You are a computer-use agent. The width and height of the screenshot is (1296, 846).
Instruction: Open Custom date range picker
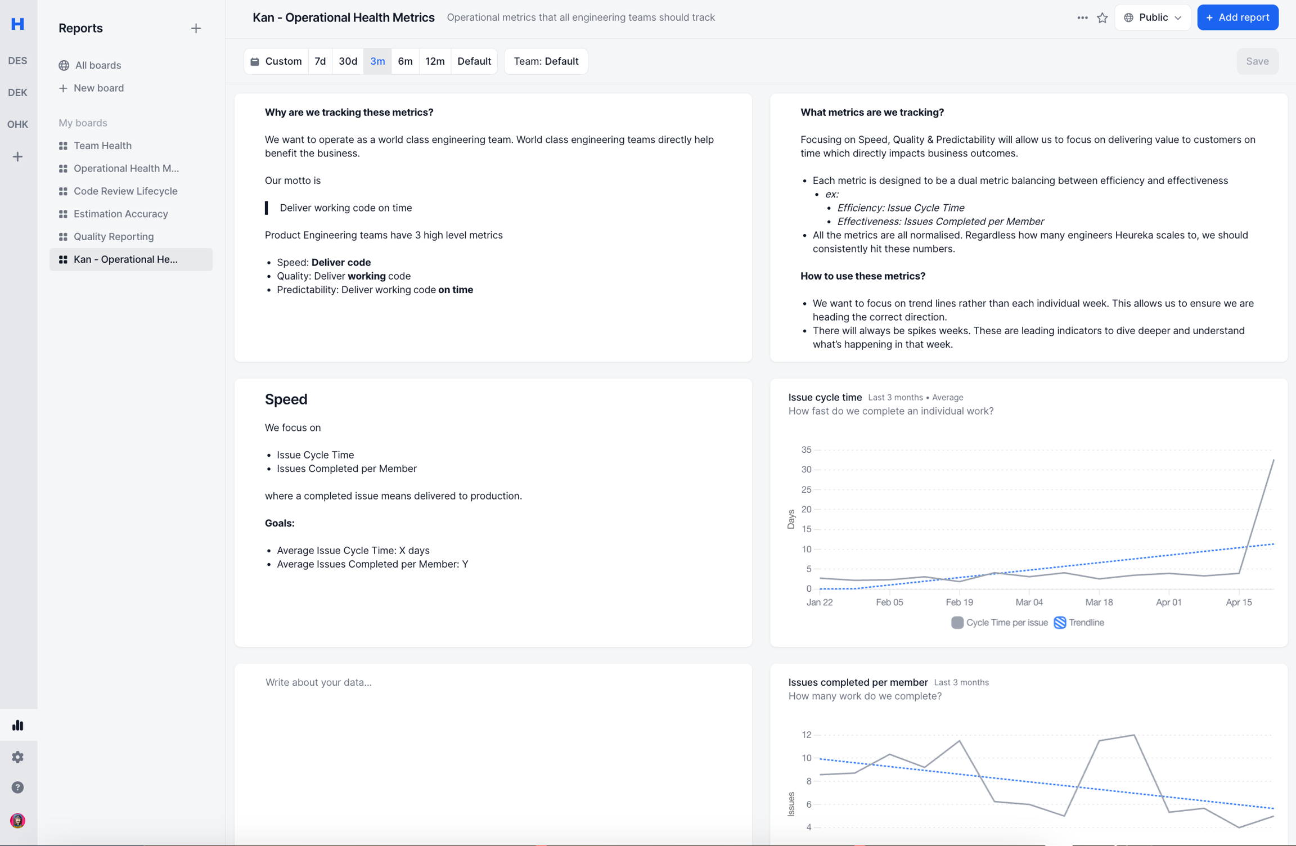point(276,61)
